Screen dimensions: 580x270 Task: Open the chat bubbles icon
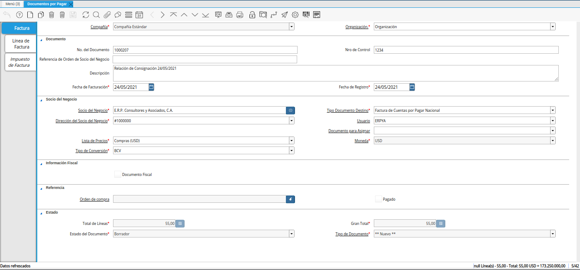(117, 15)
